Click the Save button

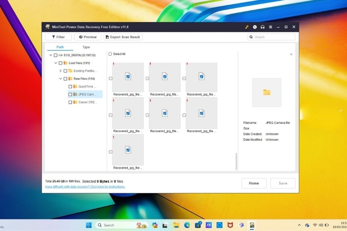[283, 183]
